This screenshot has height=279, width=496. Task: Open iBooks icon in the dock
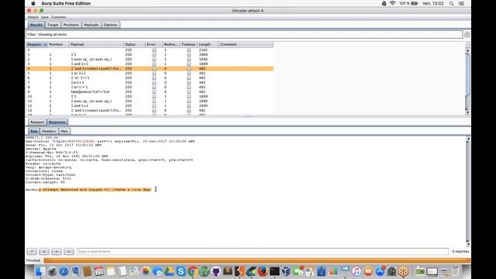tap(368, 271)
